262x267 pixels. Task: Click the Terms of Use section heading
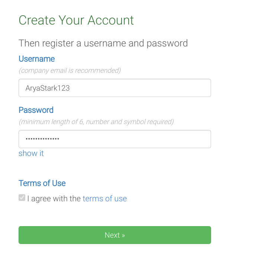click(42, 183)
